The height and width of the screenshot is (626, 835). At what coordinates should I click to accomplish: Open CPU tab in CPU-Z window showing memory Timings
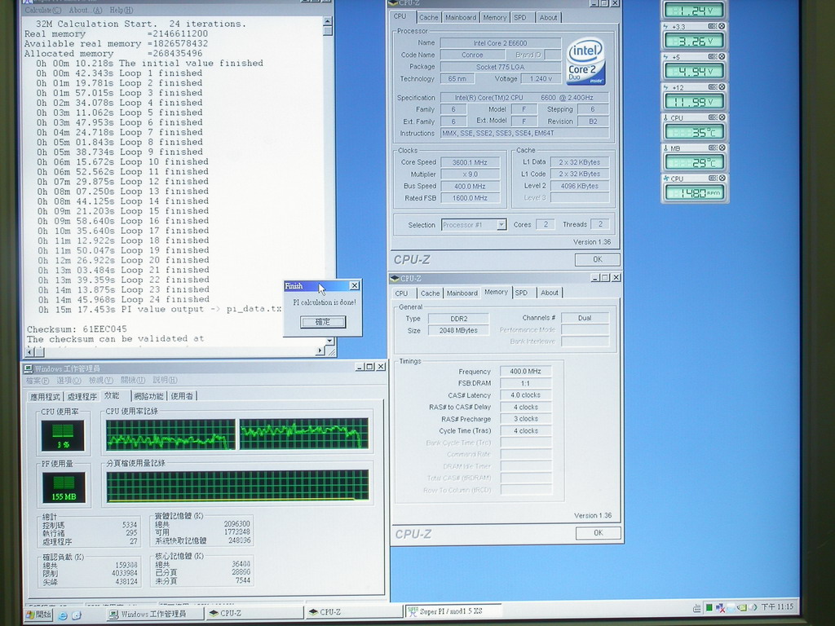tap(401, 293)
